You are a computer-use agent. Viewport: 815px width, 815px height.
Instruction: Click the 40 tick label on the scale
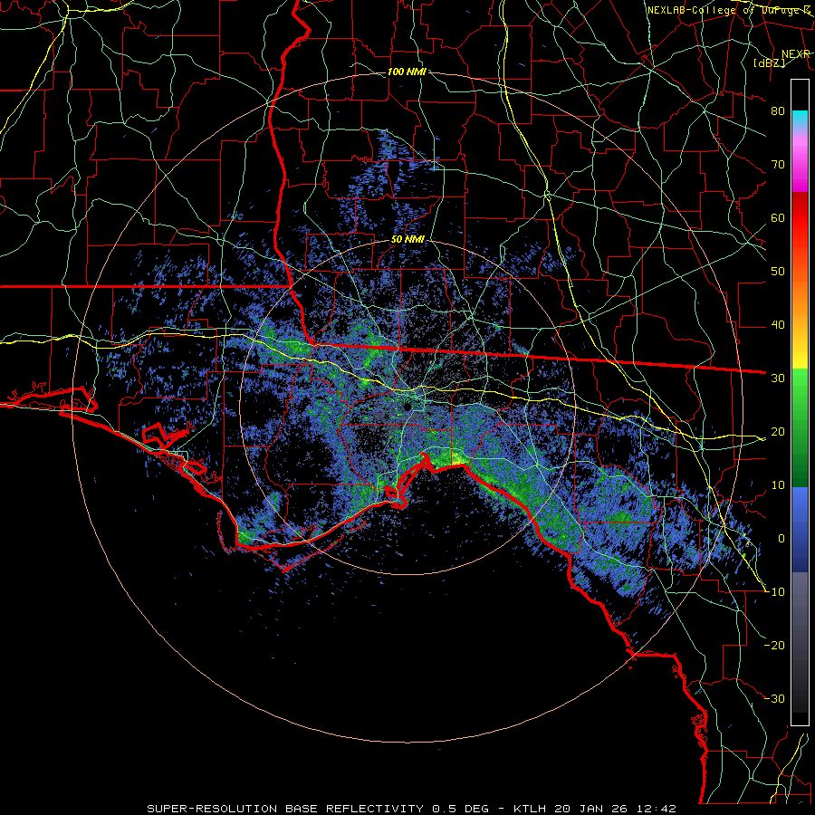point(778,325)
